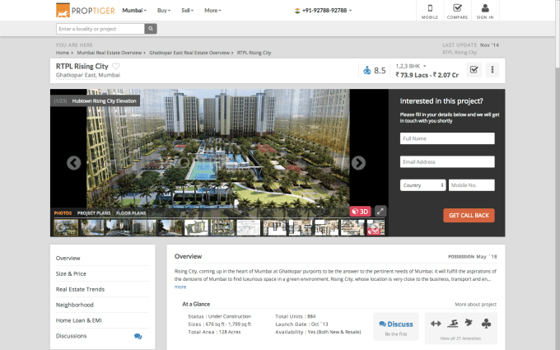Open More about project link
Viewport: 560px width, 350px height.
475,304
